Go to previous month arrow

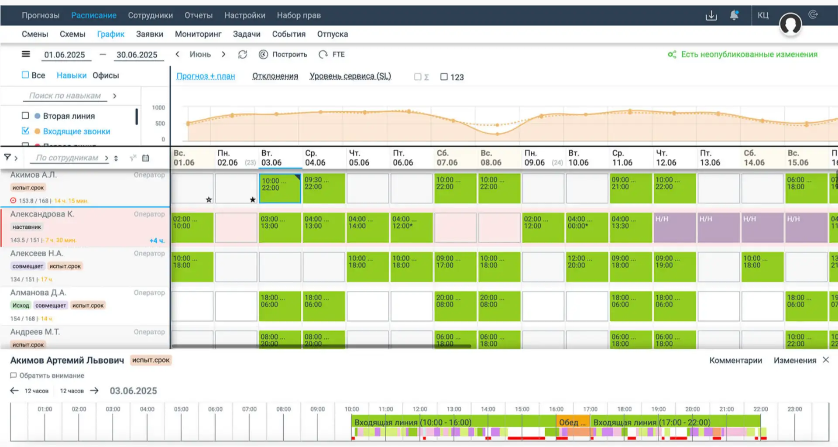[x=177, y=54]
